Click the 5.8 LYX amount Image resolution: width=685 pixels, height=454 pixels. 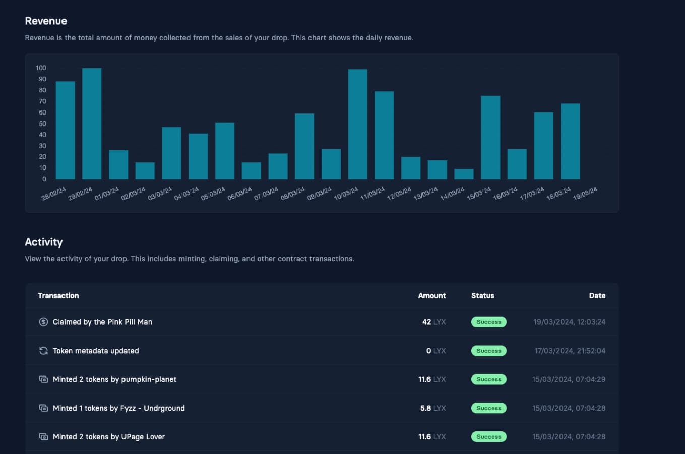tap(433, 408)
